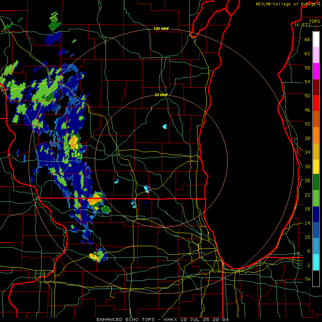
Task: Click the isolated yellow-green storm cell at bottom
Action: [x=98, y=255]
